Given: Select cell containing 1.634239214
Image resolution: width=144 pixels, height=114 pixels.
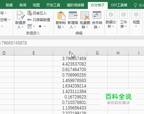Looking at the screenshot, I should tap(70, 85).
